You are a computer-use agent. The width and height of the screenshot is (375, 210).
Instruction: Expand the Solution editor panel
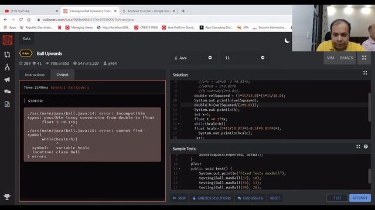(365, 73)
